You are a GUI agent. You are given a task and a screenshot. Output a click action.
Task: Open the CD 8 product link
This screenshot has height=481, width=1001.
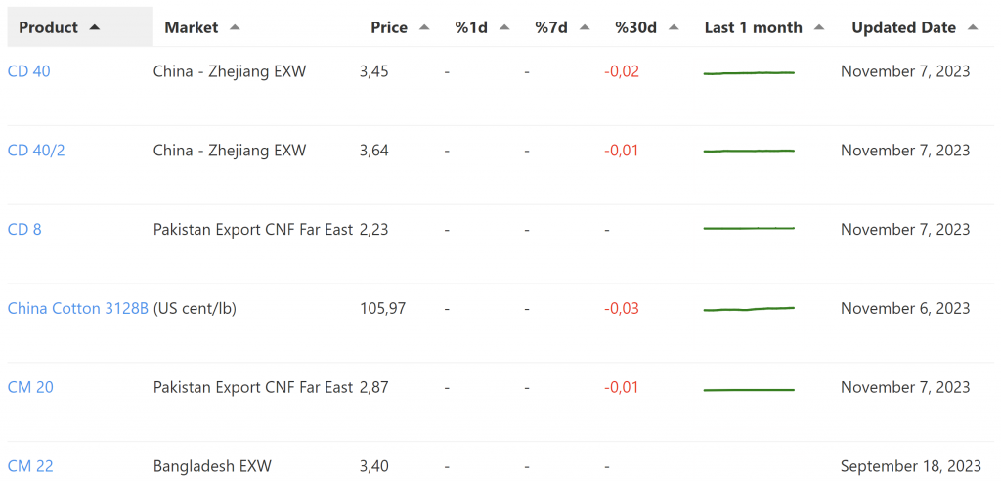[24, 230]
